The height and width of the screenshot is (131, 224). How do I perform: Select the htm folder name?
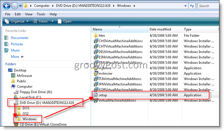pyautogui.click(x=102, y=36)
